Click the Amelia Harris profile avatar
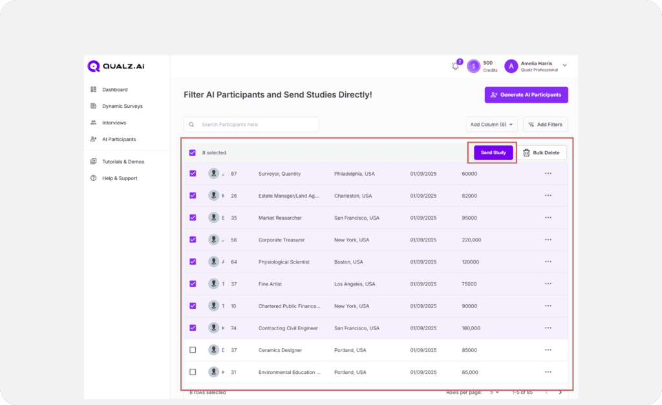The height and width of the screenshot is (405, 662). [x=511, y=66]
